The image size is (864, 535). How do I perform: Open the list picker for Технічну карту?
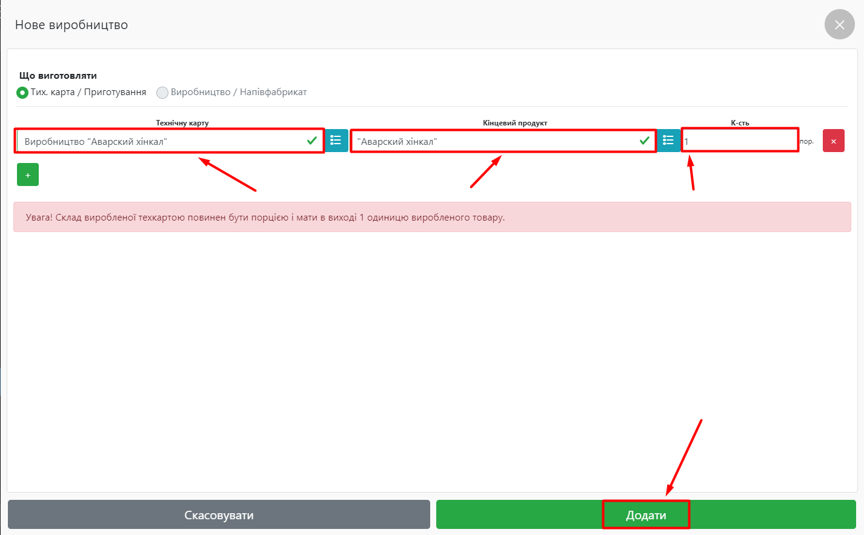[336, 141]
